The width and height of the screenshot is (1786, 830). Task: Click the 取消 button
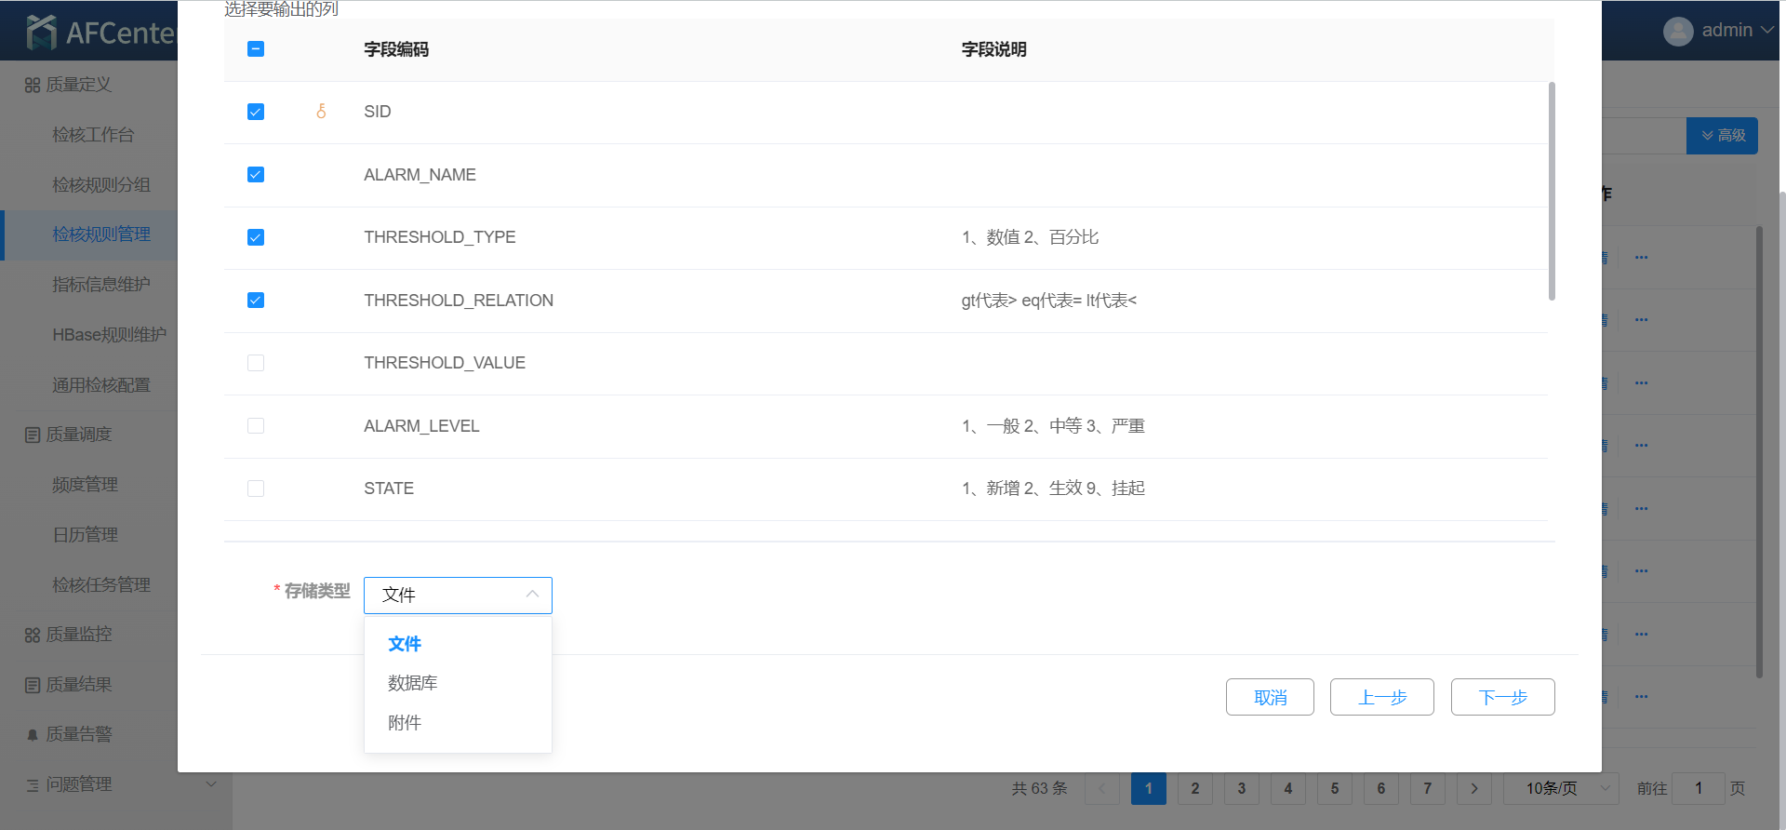(1270, 697)
